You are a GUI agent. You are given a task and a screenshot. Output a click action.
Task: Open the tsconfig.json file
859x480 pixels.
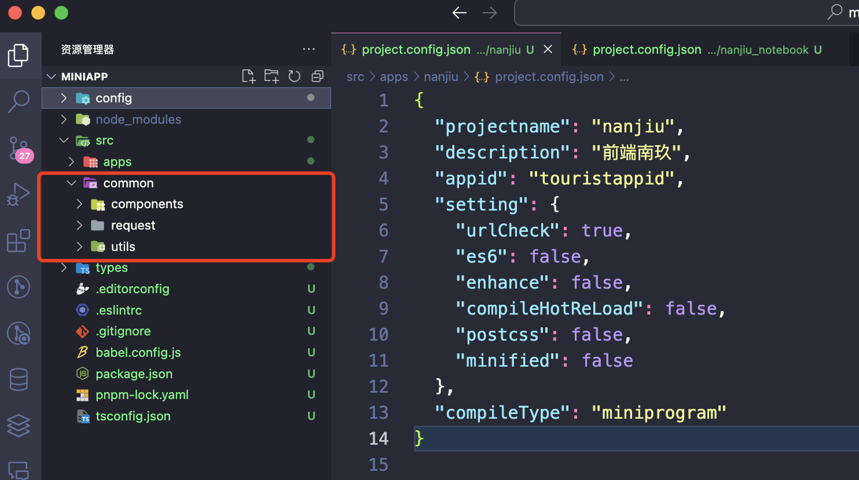click(x=186, y=416)
